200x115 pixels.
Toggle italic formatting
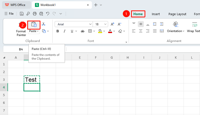click(64, 31)
